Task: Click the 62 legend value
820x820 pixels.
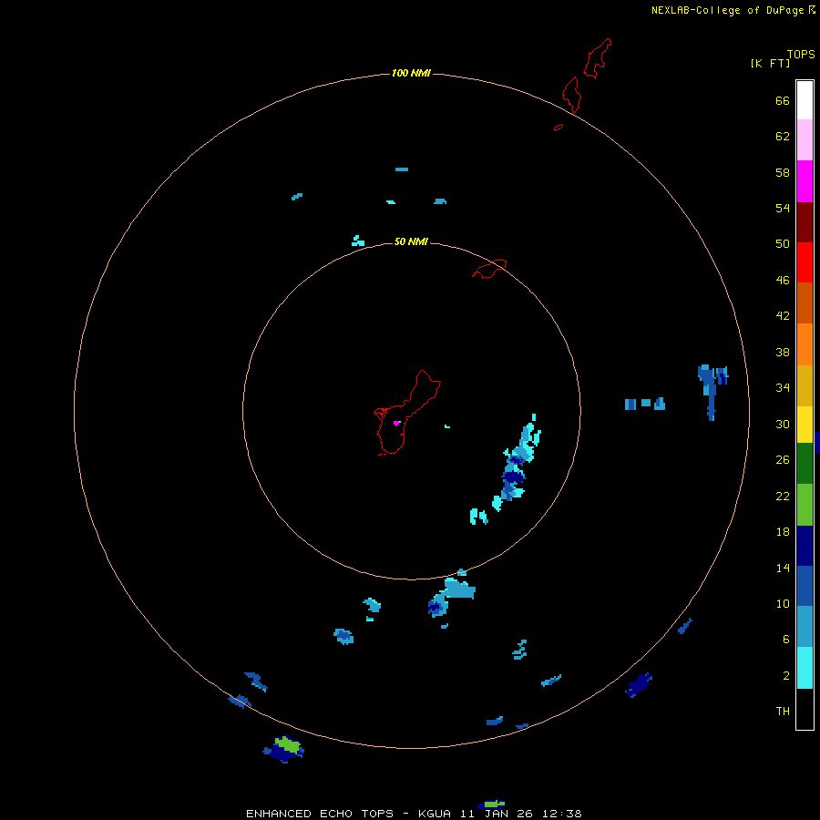Action: pyautogui.click(x=783, y=137)
